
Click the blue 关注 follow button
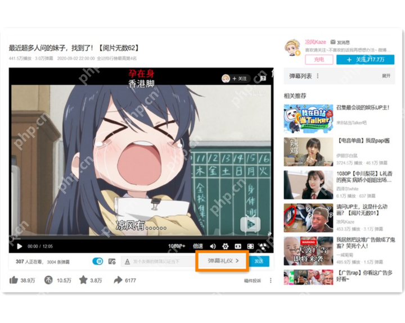click(x=365, y=60)
